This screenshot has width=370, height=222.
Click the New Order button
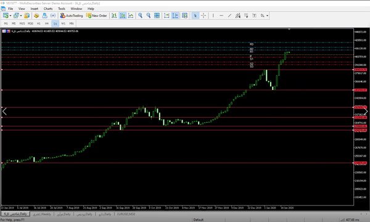97,15
